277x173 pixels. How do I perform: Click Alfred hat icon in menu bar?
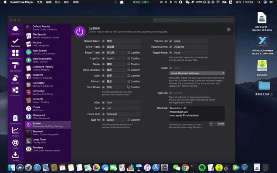122,2
